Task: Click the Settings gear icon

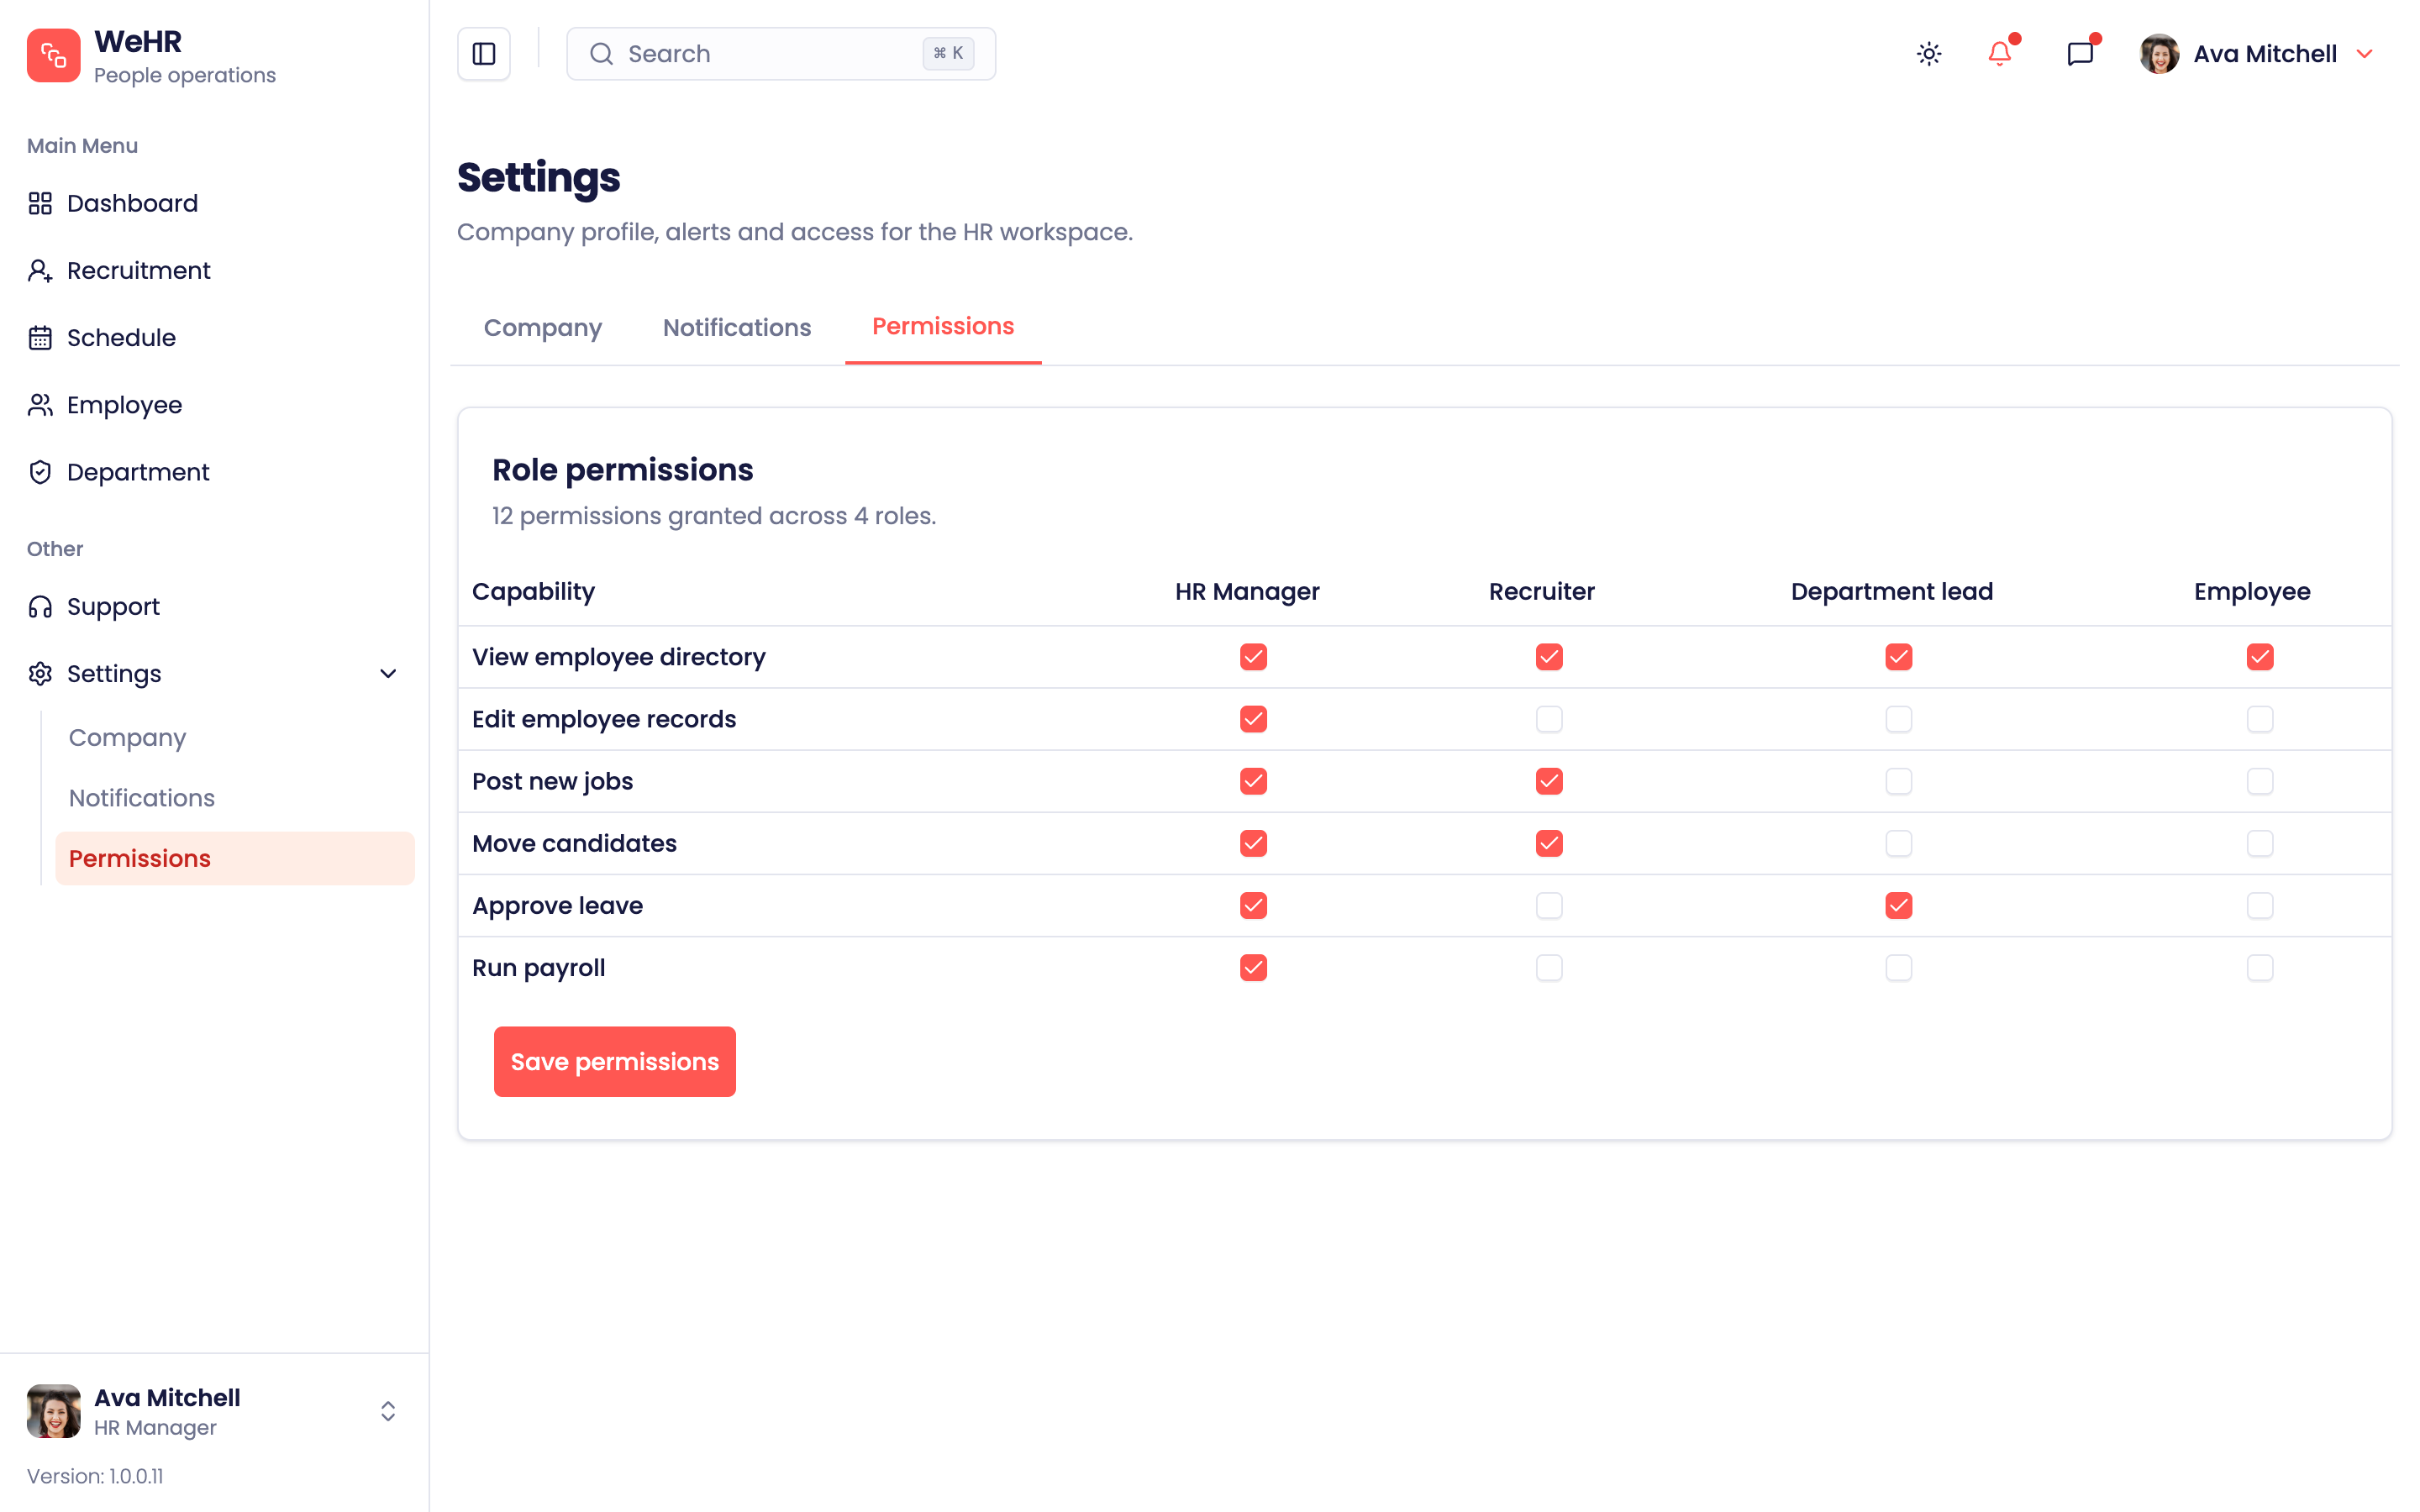Action: pyautogui.click(x=40, y=674)
